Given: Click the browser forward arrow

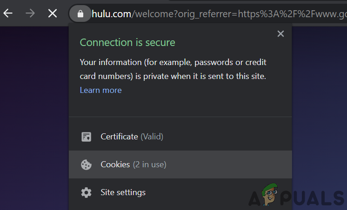Looking at the screenshot, I should 30,13.
